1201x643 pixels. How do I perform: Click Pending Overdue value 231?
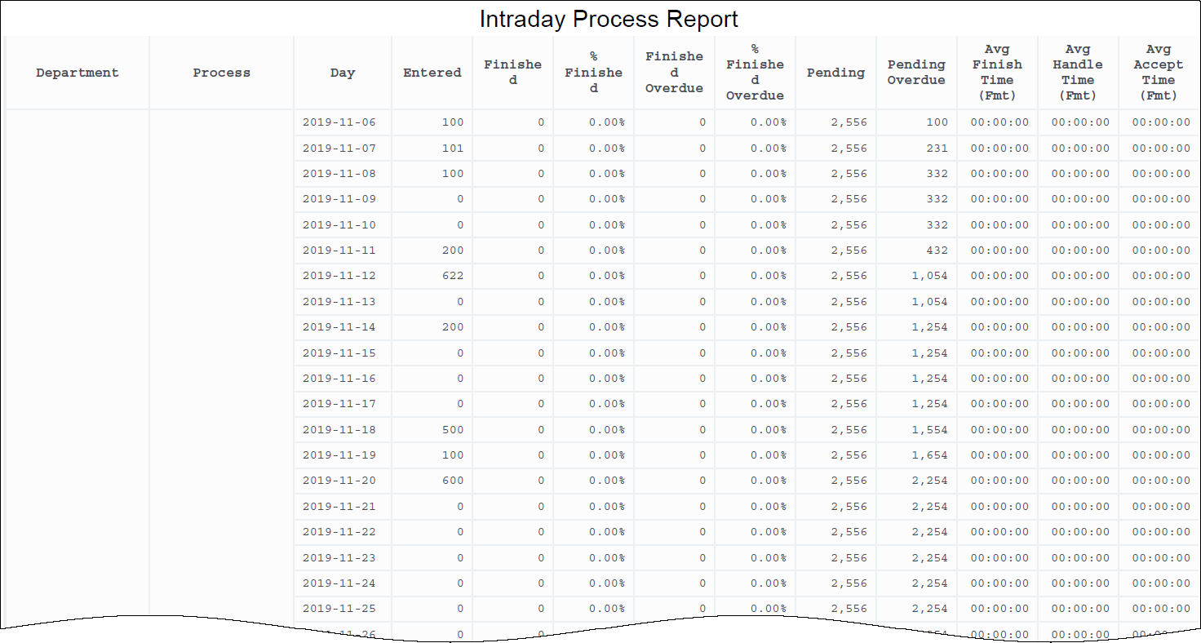pos(937,149)
